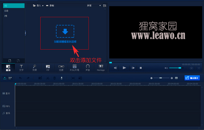Screen dimensions: 204x130
Task: Switch to storyboard view mode icon
Action: [x=10, y=78]
